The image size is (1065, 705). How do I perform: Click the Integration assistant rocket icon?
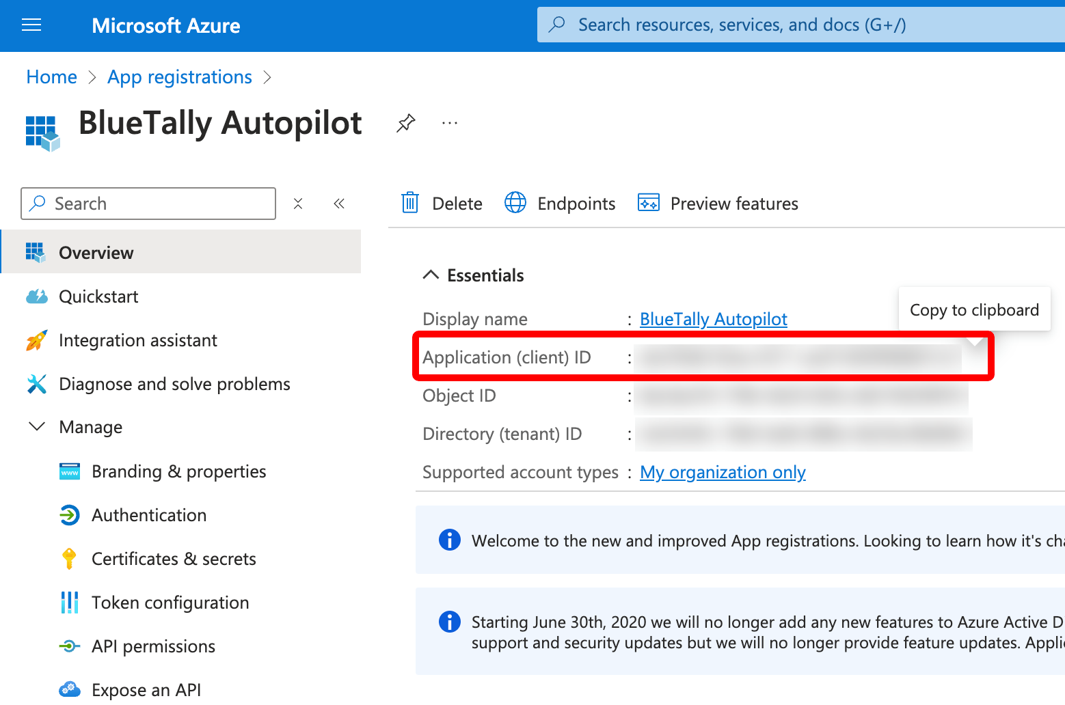click(x=36, y=340)
